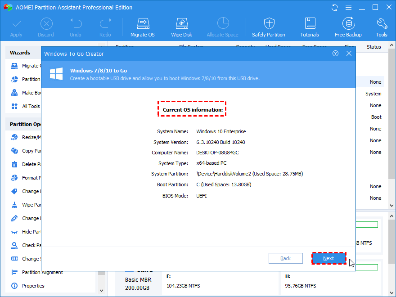Click the refresh icon in title bar
This screenshot has height=297, width=396.
[335, 8]
